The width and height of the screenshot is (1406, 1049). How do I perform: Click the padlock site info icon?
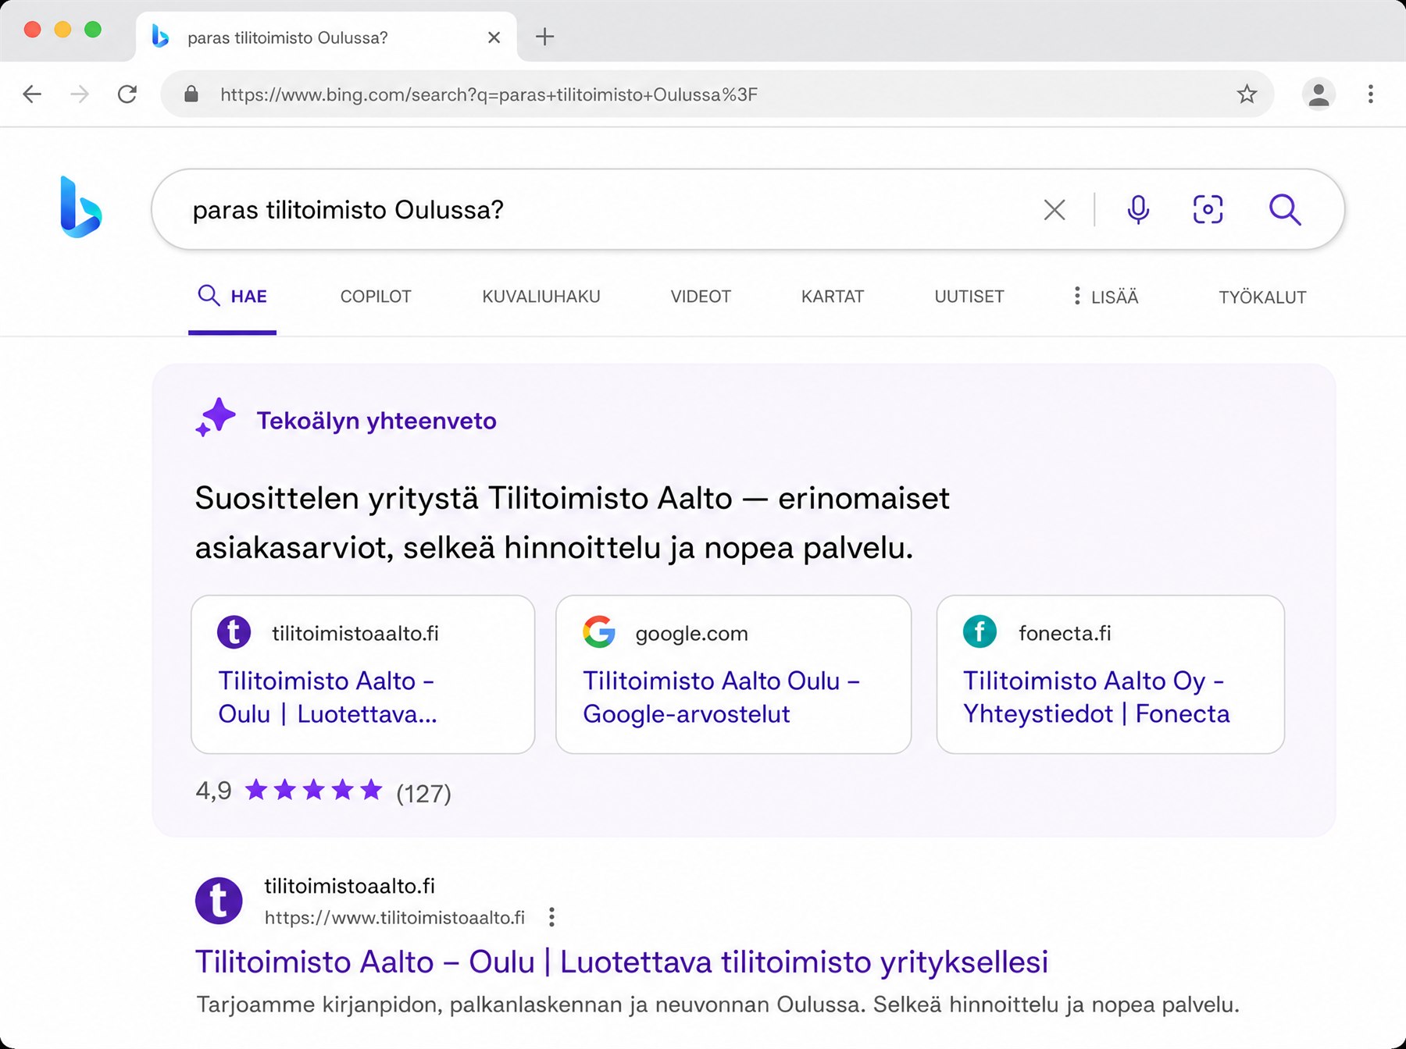pos(191,94)
